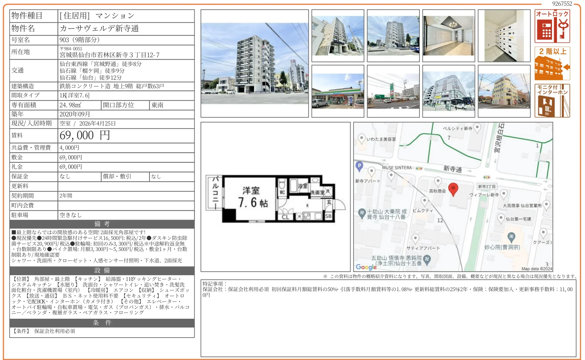Viewport: 585px width, 360px height.
Task: Click the 東南 opening direction value
Action: click(157, 105)
